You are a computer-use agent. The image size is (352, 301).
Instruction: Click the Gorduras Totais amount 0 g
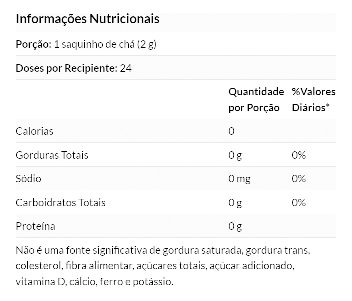click(235, 155)
